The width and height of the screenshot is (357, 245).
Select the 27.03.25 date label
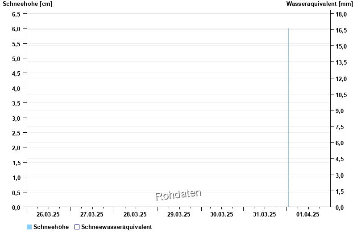[92, 214]
